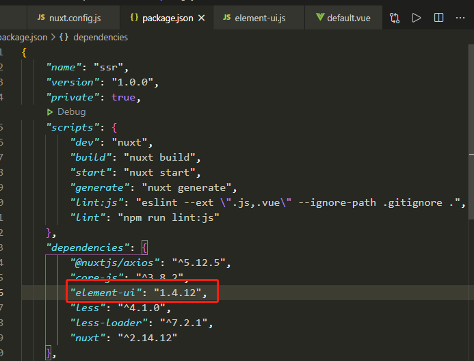
Task: Click the "nuxt build" value
Action: [x=159, y=157]
